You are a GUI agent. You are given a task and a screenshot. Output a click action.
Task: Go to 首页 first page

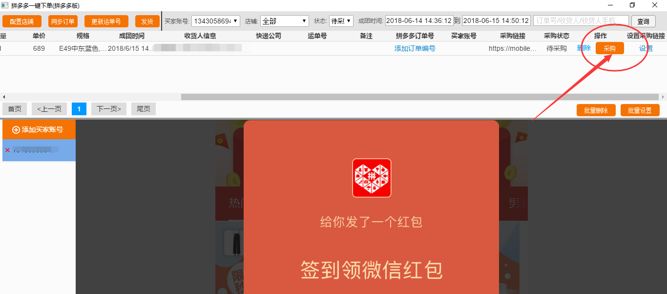[x=15, y=109]
